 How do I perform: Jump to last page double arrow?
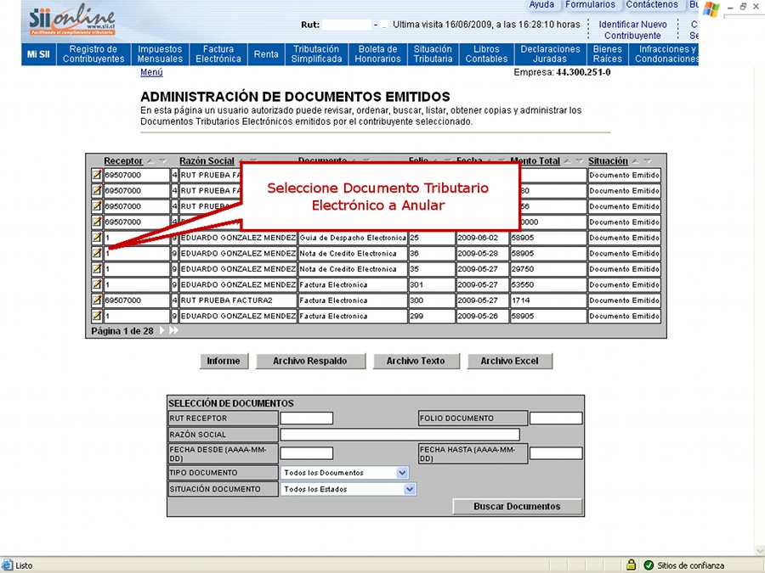173,331
